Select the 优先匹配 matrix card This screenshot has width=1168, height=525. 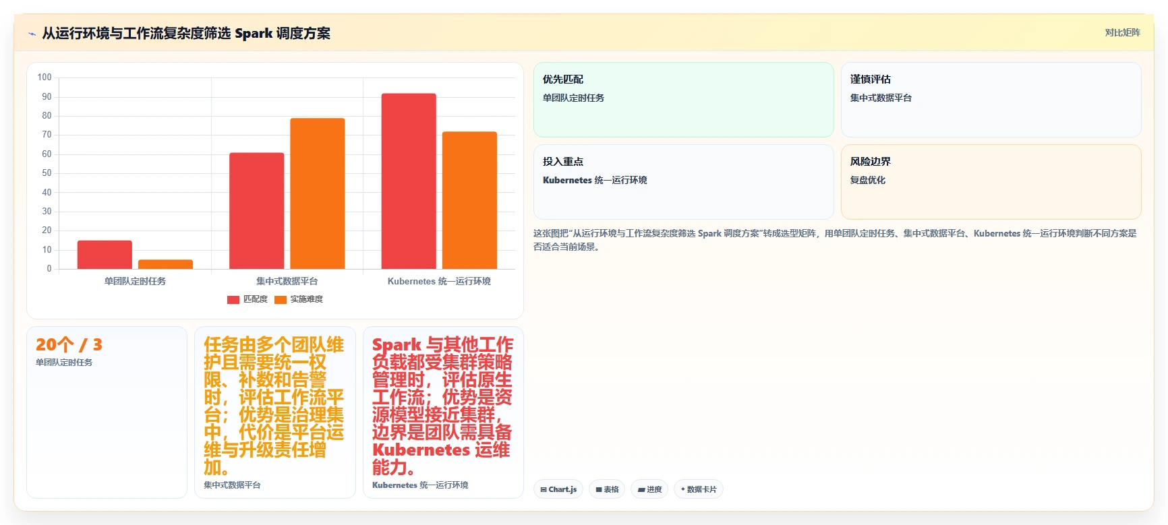(684, 100)
